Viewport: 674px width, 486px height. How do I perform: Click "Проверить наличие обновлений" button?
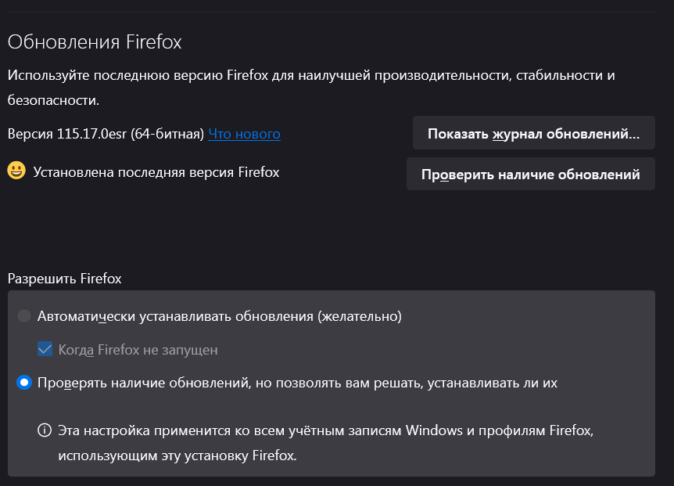(530, 174)
